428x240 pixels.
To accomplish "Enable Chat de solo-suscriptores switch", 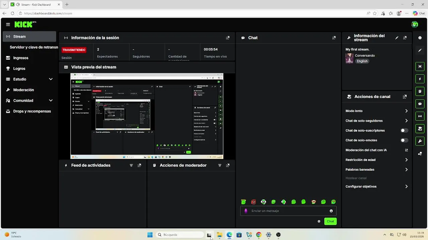I will point(404,131).
